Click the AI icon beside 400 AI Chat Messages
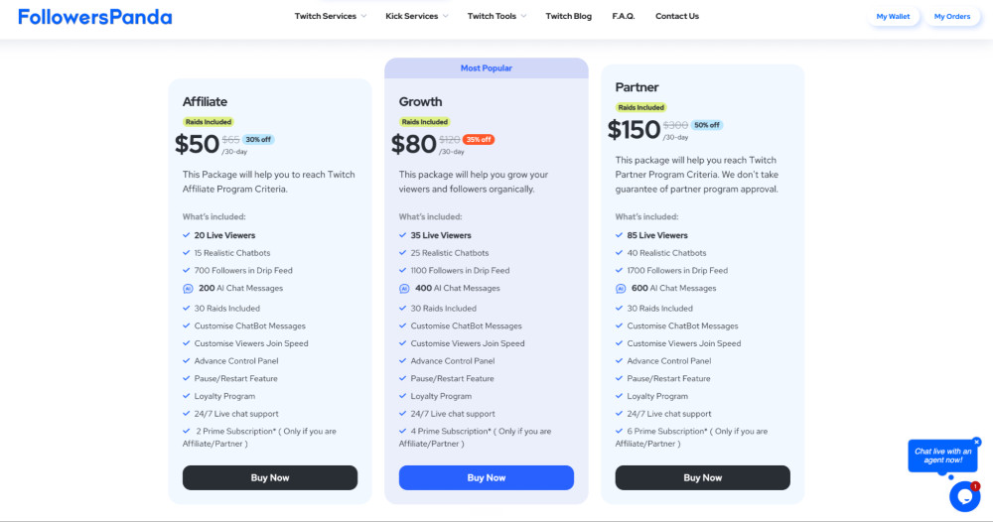 pos(404,289)
